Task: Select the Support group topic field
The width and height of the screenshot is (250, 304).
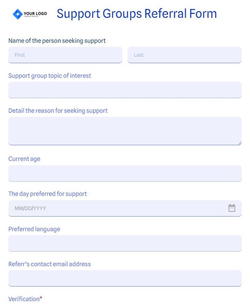Action: coord(125,90)
